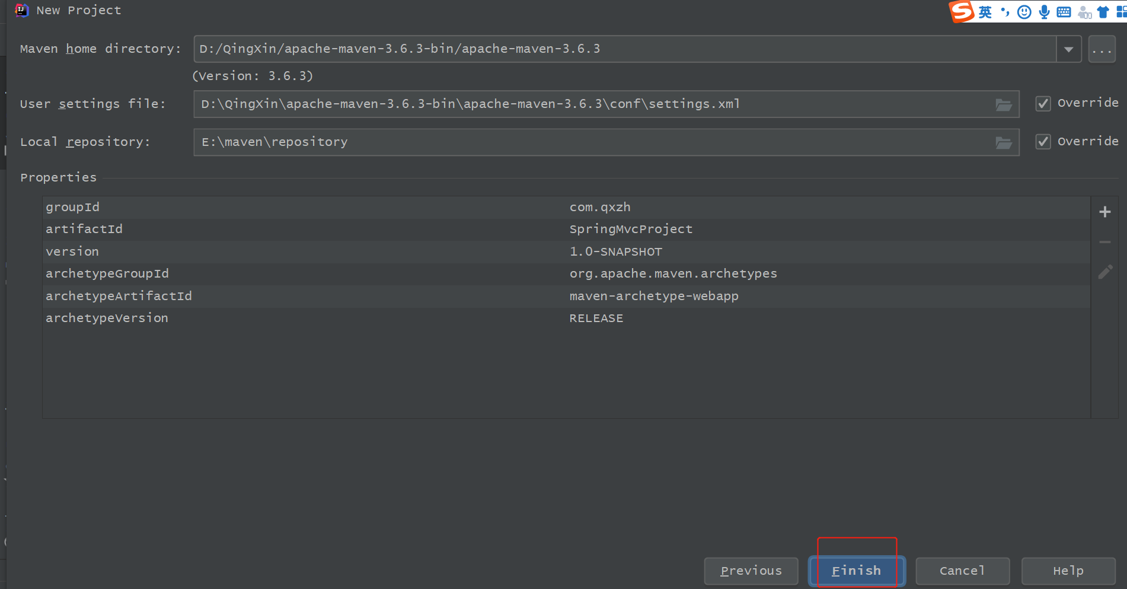The width and height of the screenshot is (1127, 589).
Task: Click the edit property pencil icon
Action: tap(1104, 272)
